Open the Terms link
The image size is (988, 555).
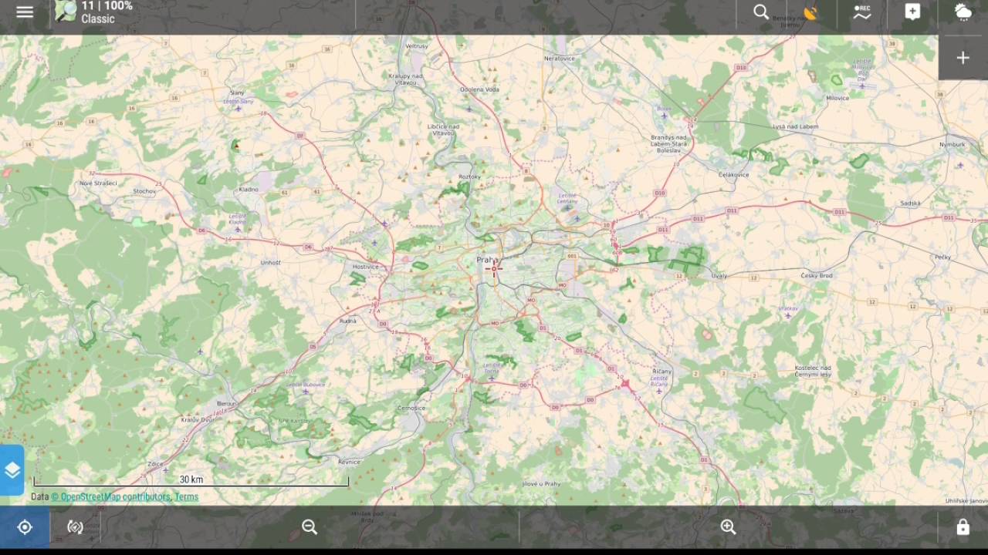(186, 497)
